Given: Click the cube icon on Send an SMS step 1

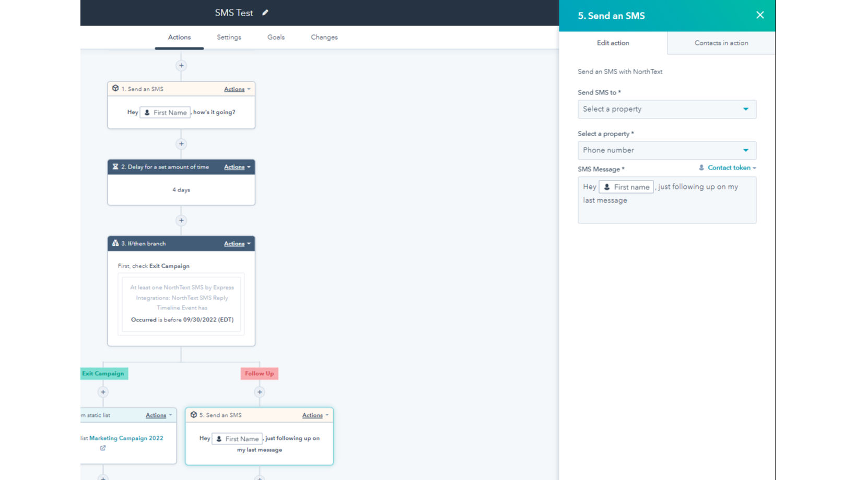Looking at the screenshot, I should pos(115,88).
